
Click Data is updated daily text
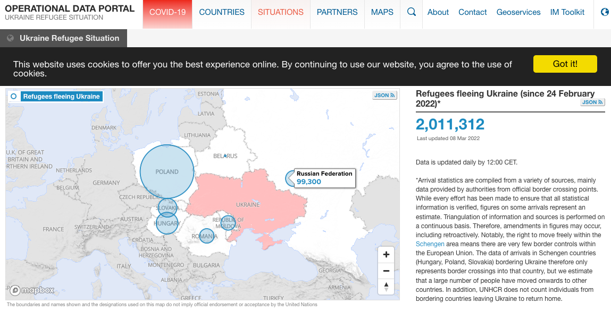466,162
